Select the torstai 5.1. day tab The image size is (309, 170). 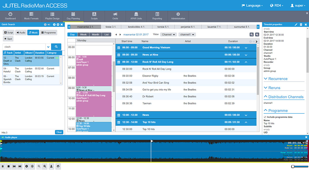coord(163,27)
